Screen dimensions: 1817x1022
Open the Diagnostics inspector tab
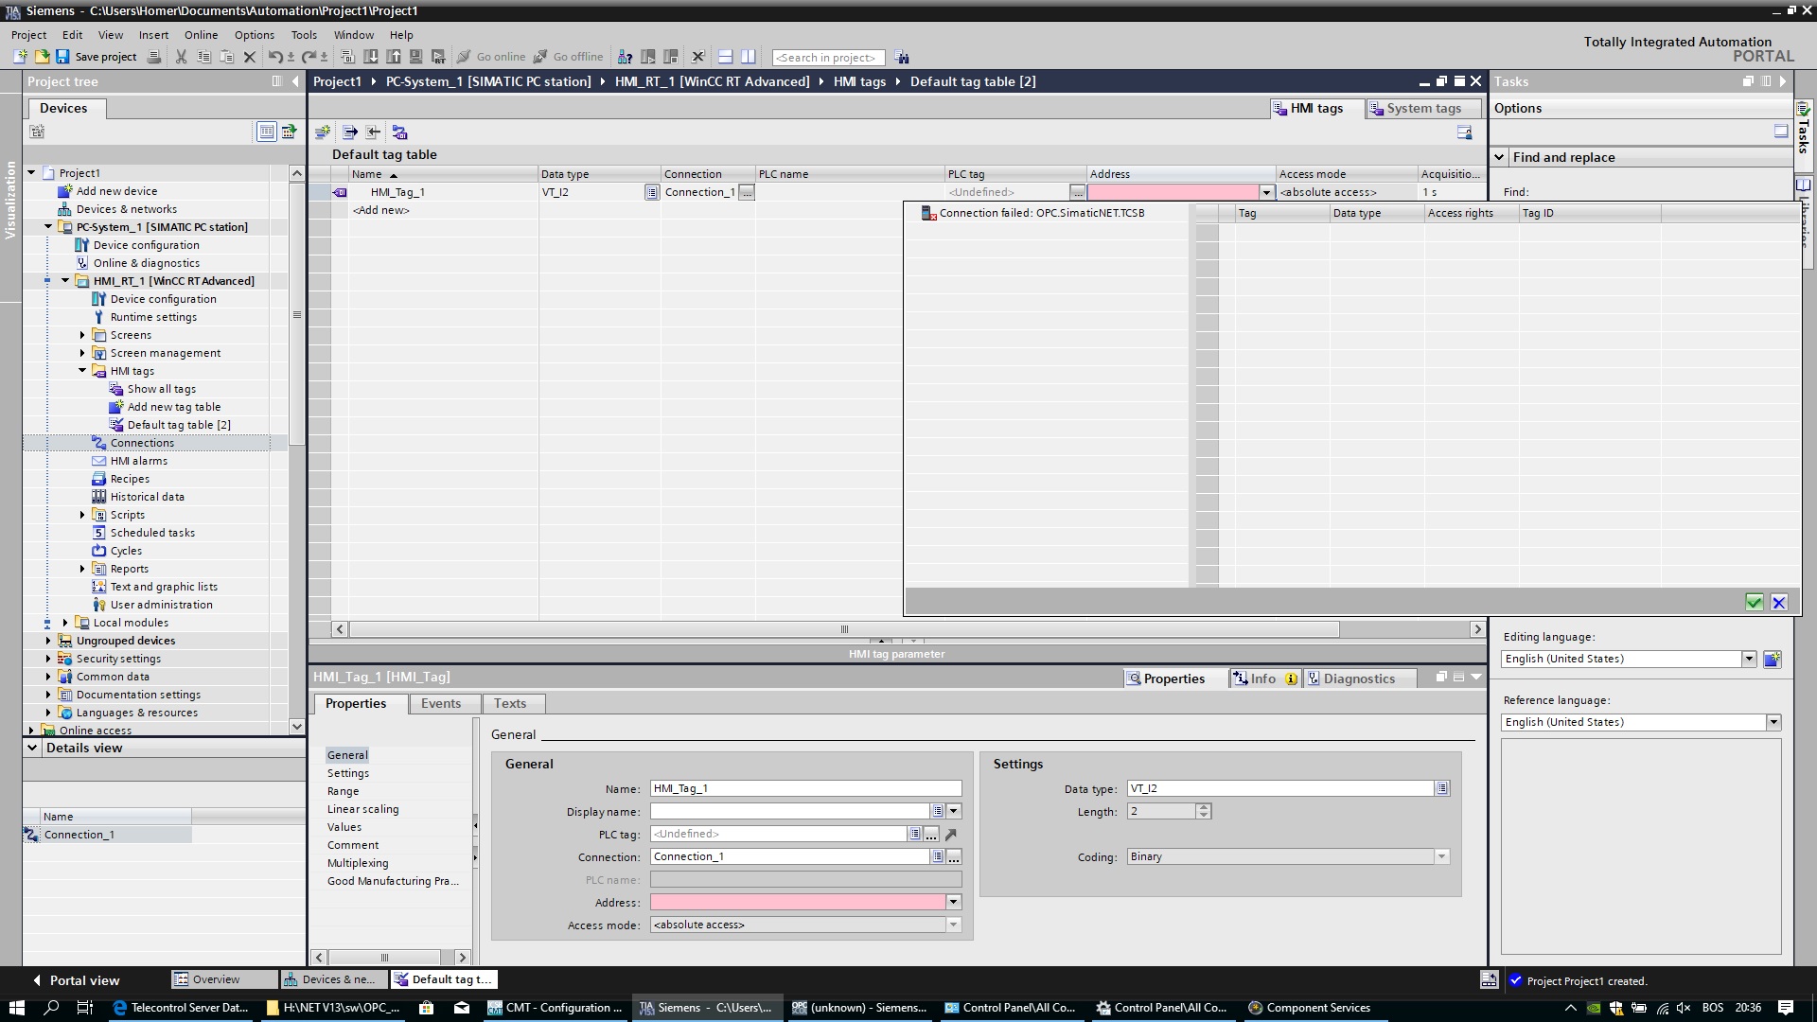1359,678
